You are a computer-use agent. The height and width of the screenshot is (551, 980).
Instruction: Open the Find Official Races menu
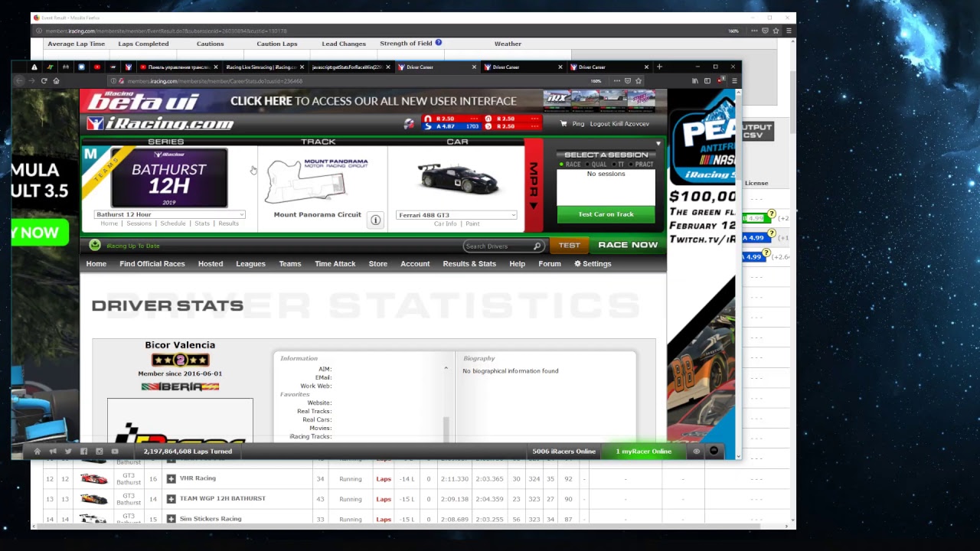pyautogui.click(x=152, y=264)
